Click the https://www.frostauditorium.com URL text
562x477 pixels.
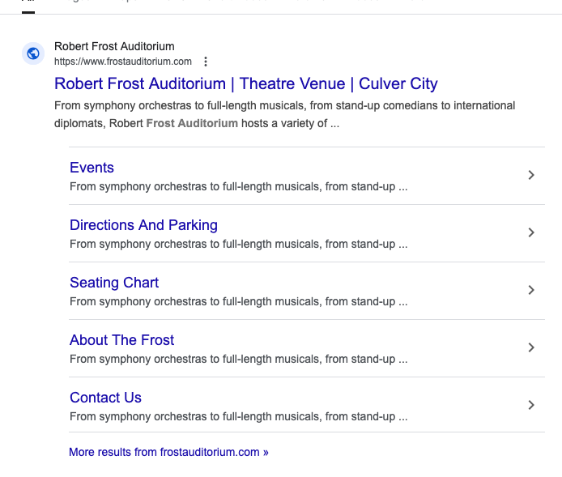123,62
